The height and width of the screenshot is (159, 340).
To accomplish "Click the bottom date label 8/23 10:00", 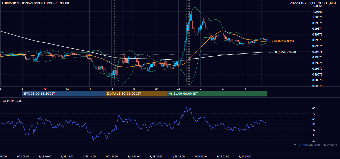I will [x=45, y=157].
